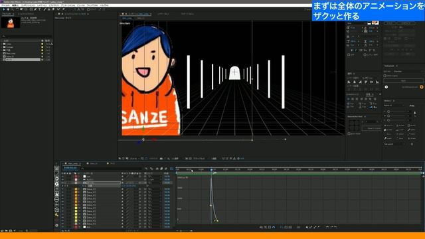
Task: Click align right icon in Align panel
Action: pyautogui.click(x=360, y=82)
